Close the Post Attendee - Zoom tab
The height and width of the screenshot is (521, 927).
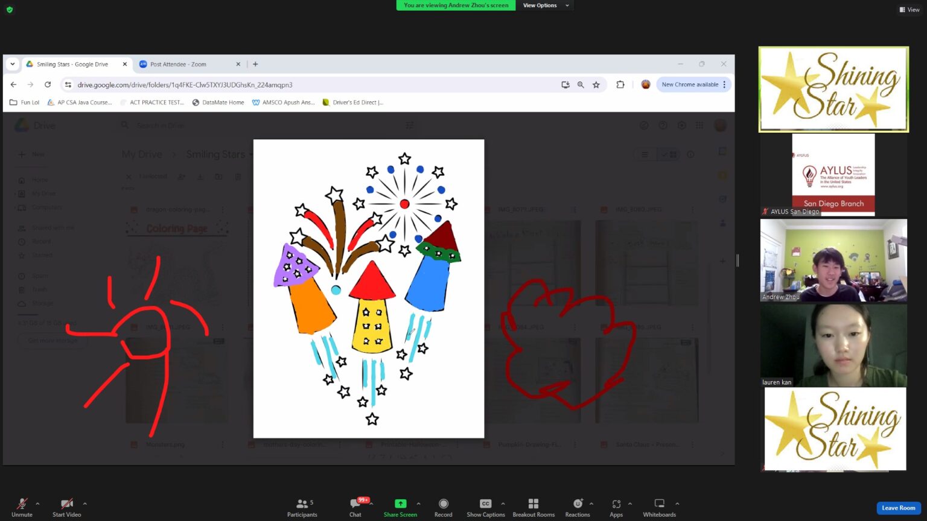pos(238,64)
